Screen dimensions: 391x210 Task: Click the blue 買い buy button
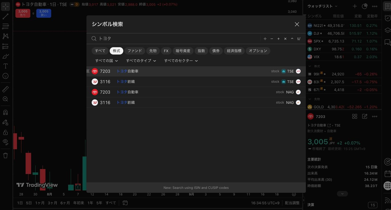tap(44, 13)
